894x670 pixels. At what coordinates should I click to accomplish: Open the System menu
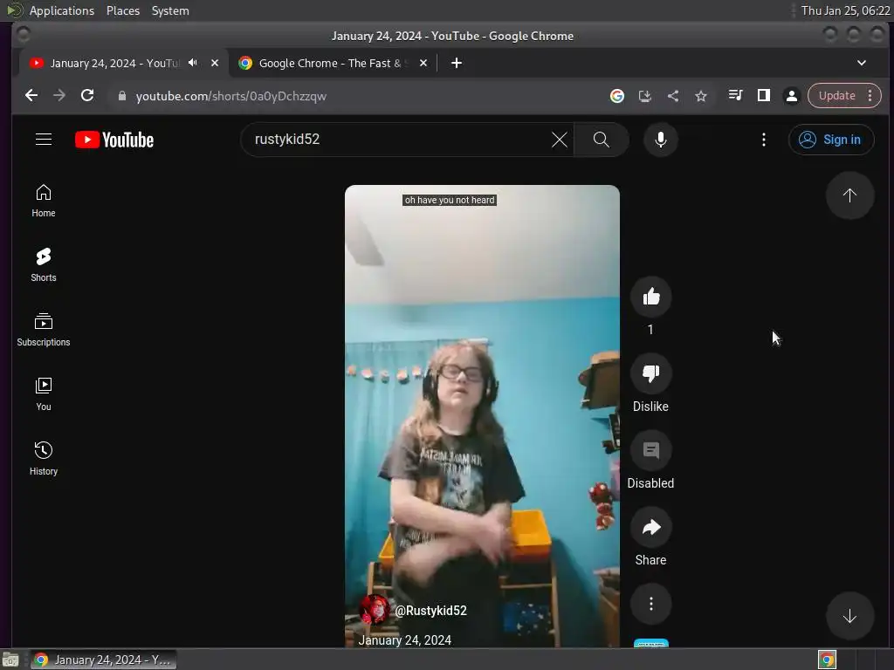coord(170,10)
